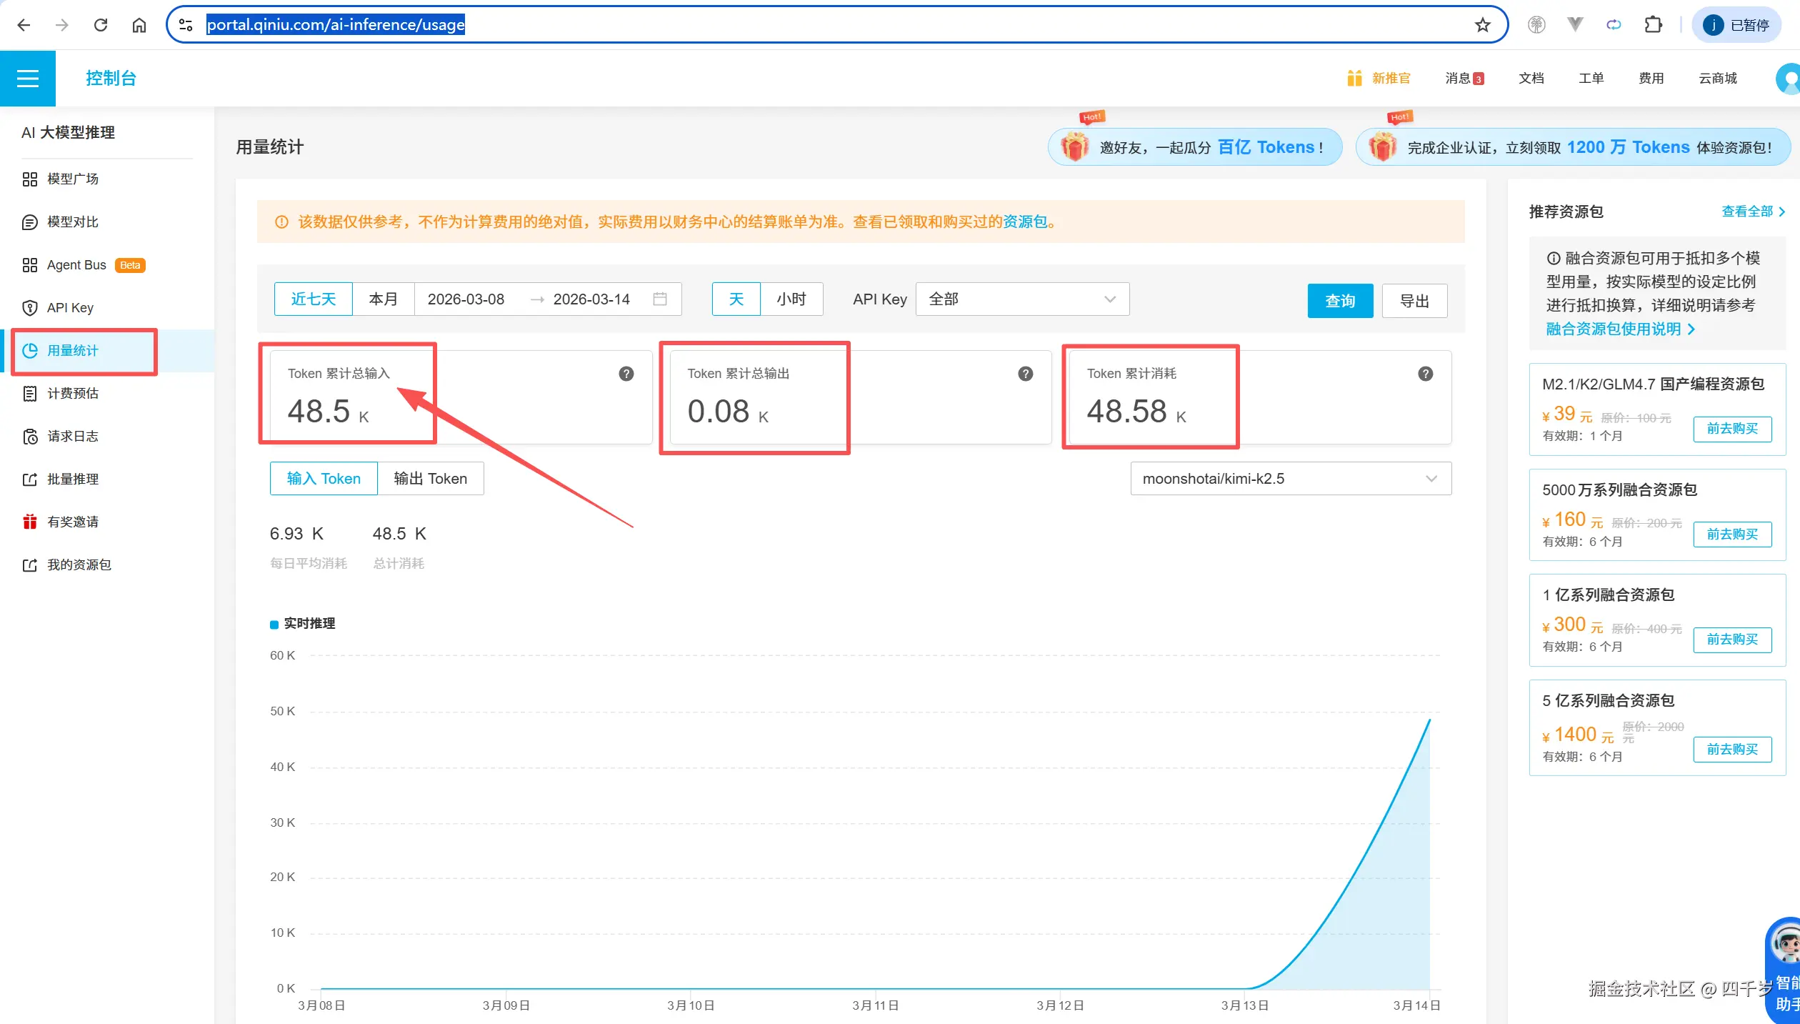The width and height of the screenshot is (1800, 1024).
Task: Open the API Key sidebar icon
Action: (29, 308)
